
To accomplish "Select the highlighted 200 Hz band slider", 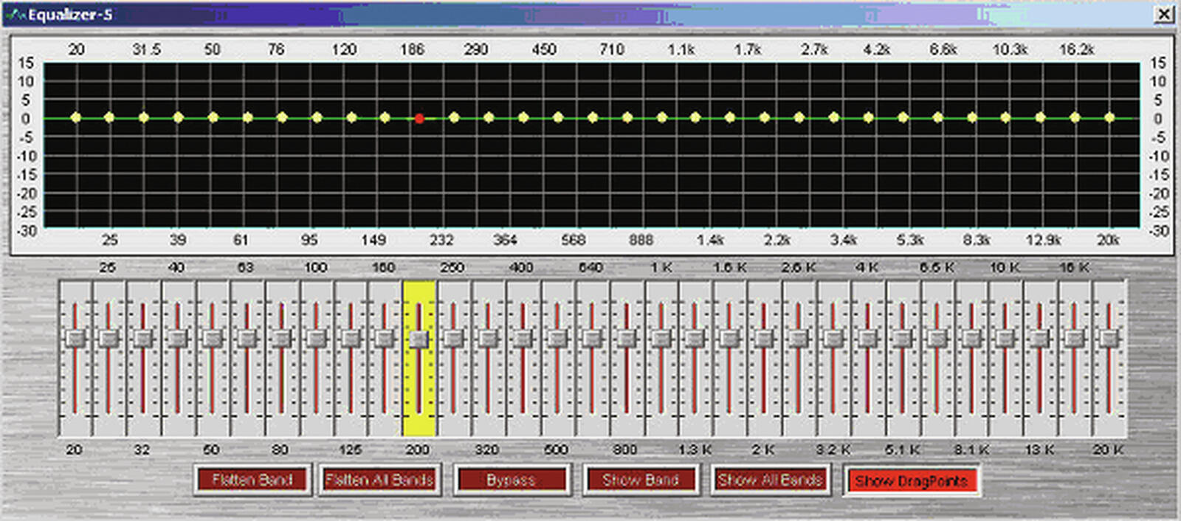I will (419, 358).
